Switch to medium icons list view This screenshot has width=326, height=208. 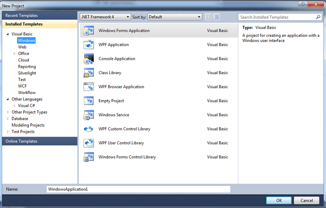pos(216,17)
